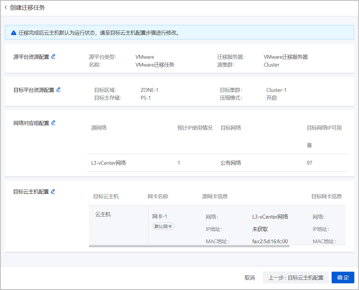
Task: Cancel the migration task via 取消
Action: click(x=250, y=277)
